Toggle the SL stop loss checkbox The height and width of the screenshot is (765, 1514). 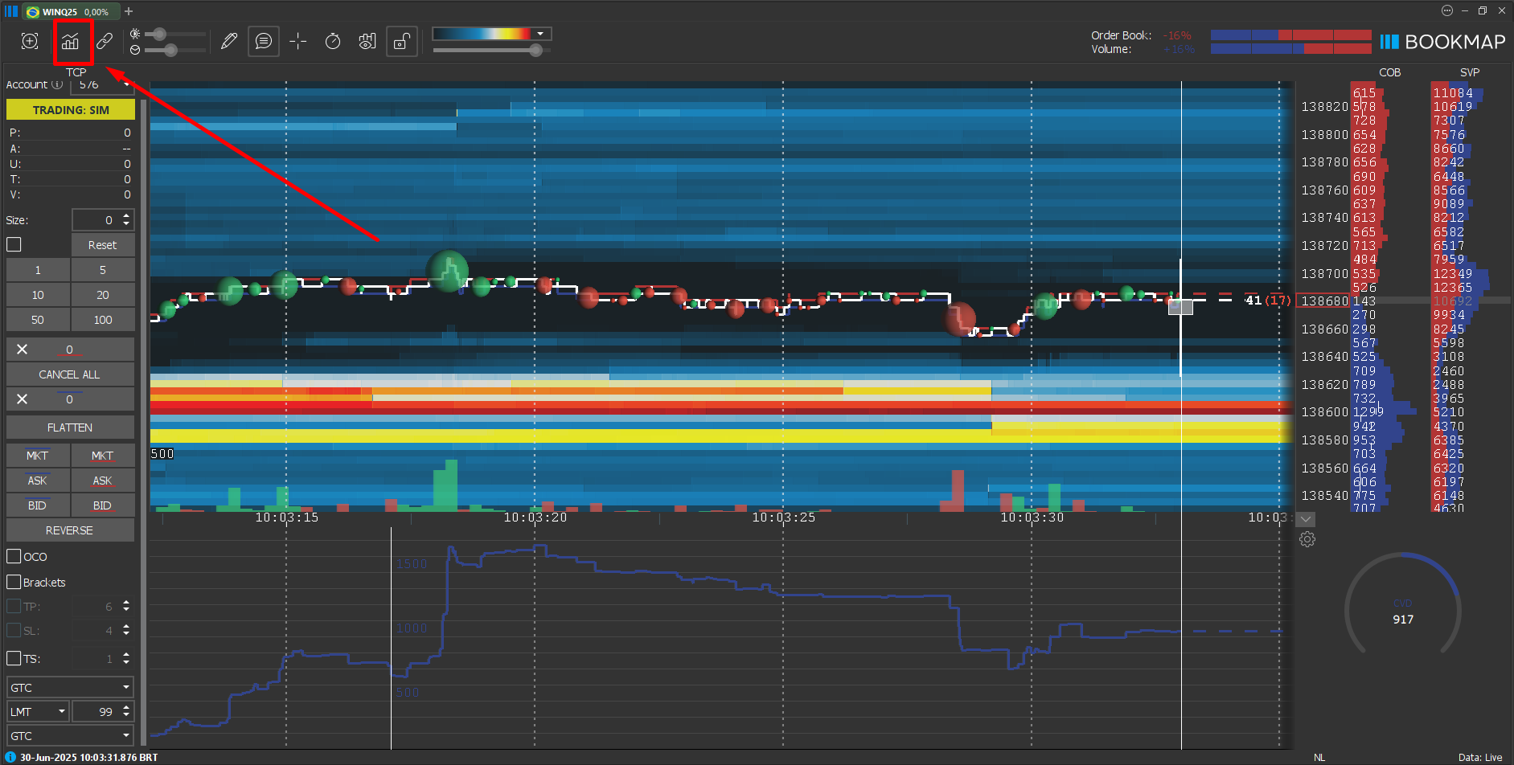click(x=14, y=630)
